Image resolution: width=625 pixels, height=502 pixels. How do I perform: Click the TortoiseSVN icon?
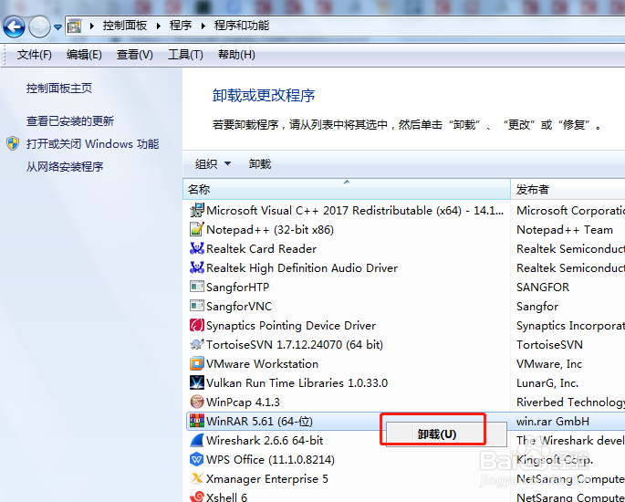[196, 344]
